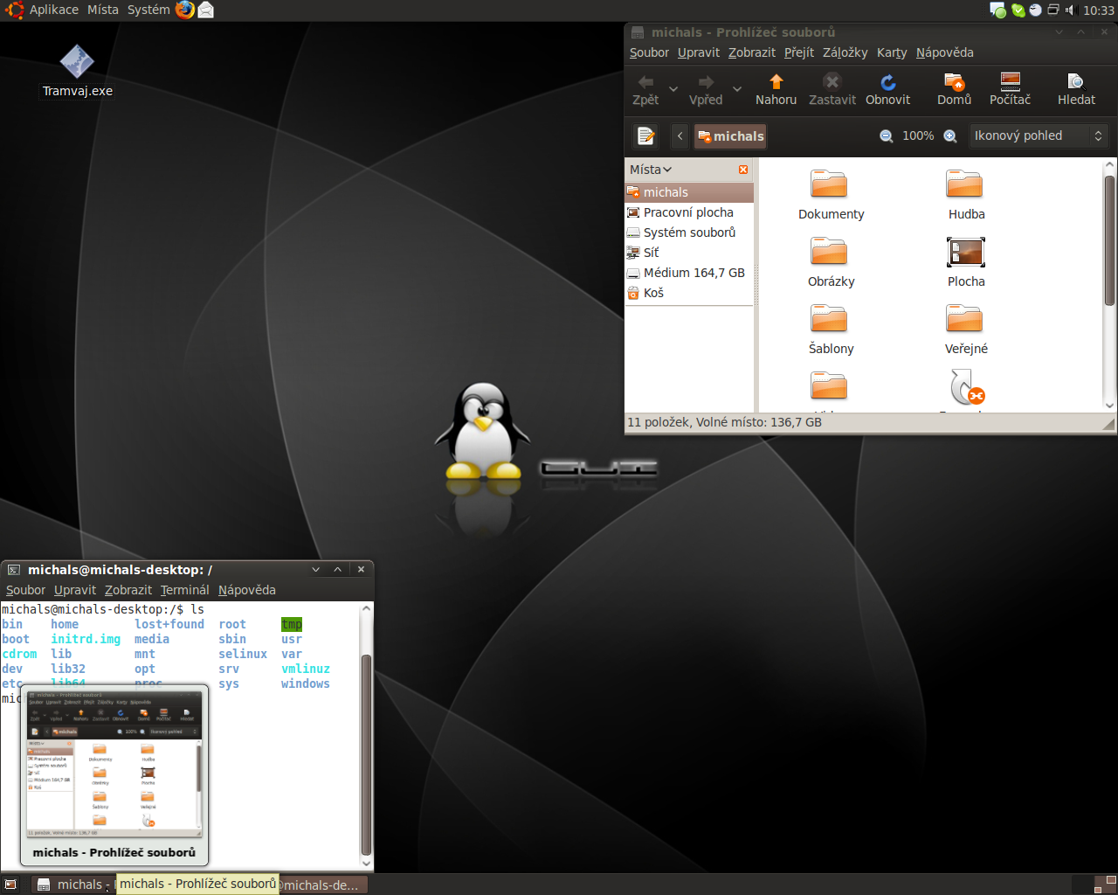Open Soubor menu in file browser

click(x=649, y=52)
